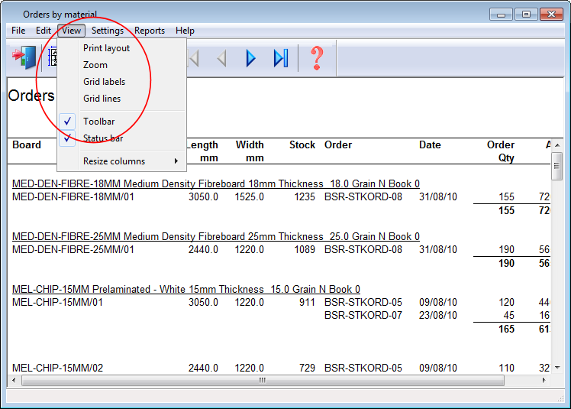
Task: Toggle the Status bar checked menu item
Action: [x=121, y=138]
